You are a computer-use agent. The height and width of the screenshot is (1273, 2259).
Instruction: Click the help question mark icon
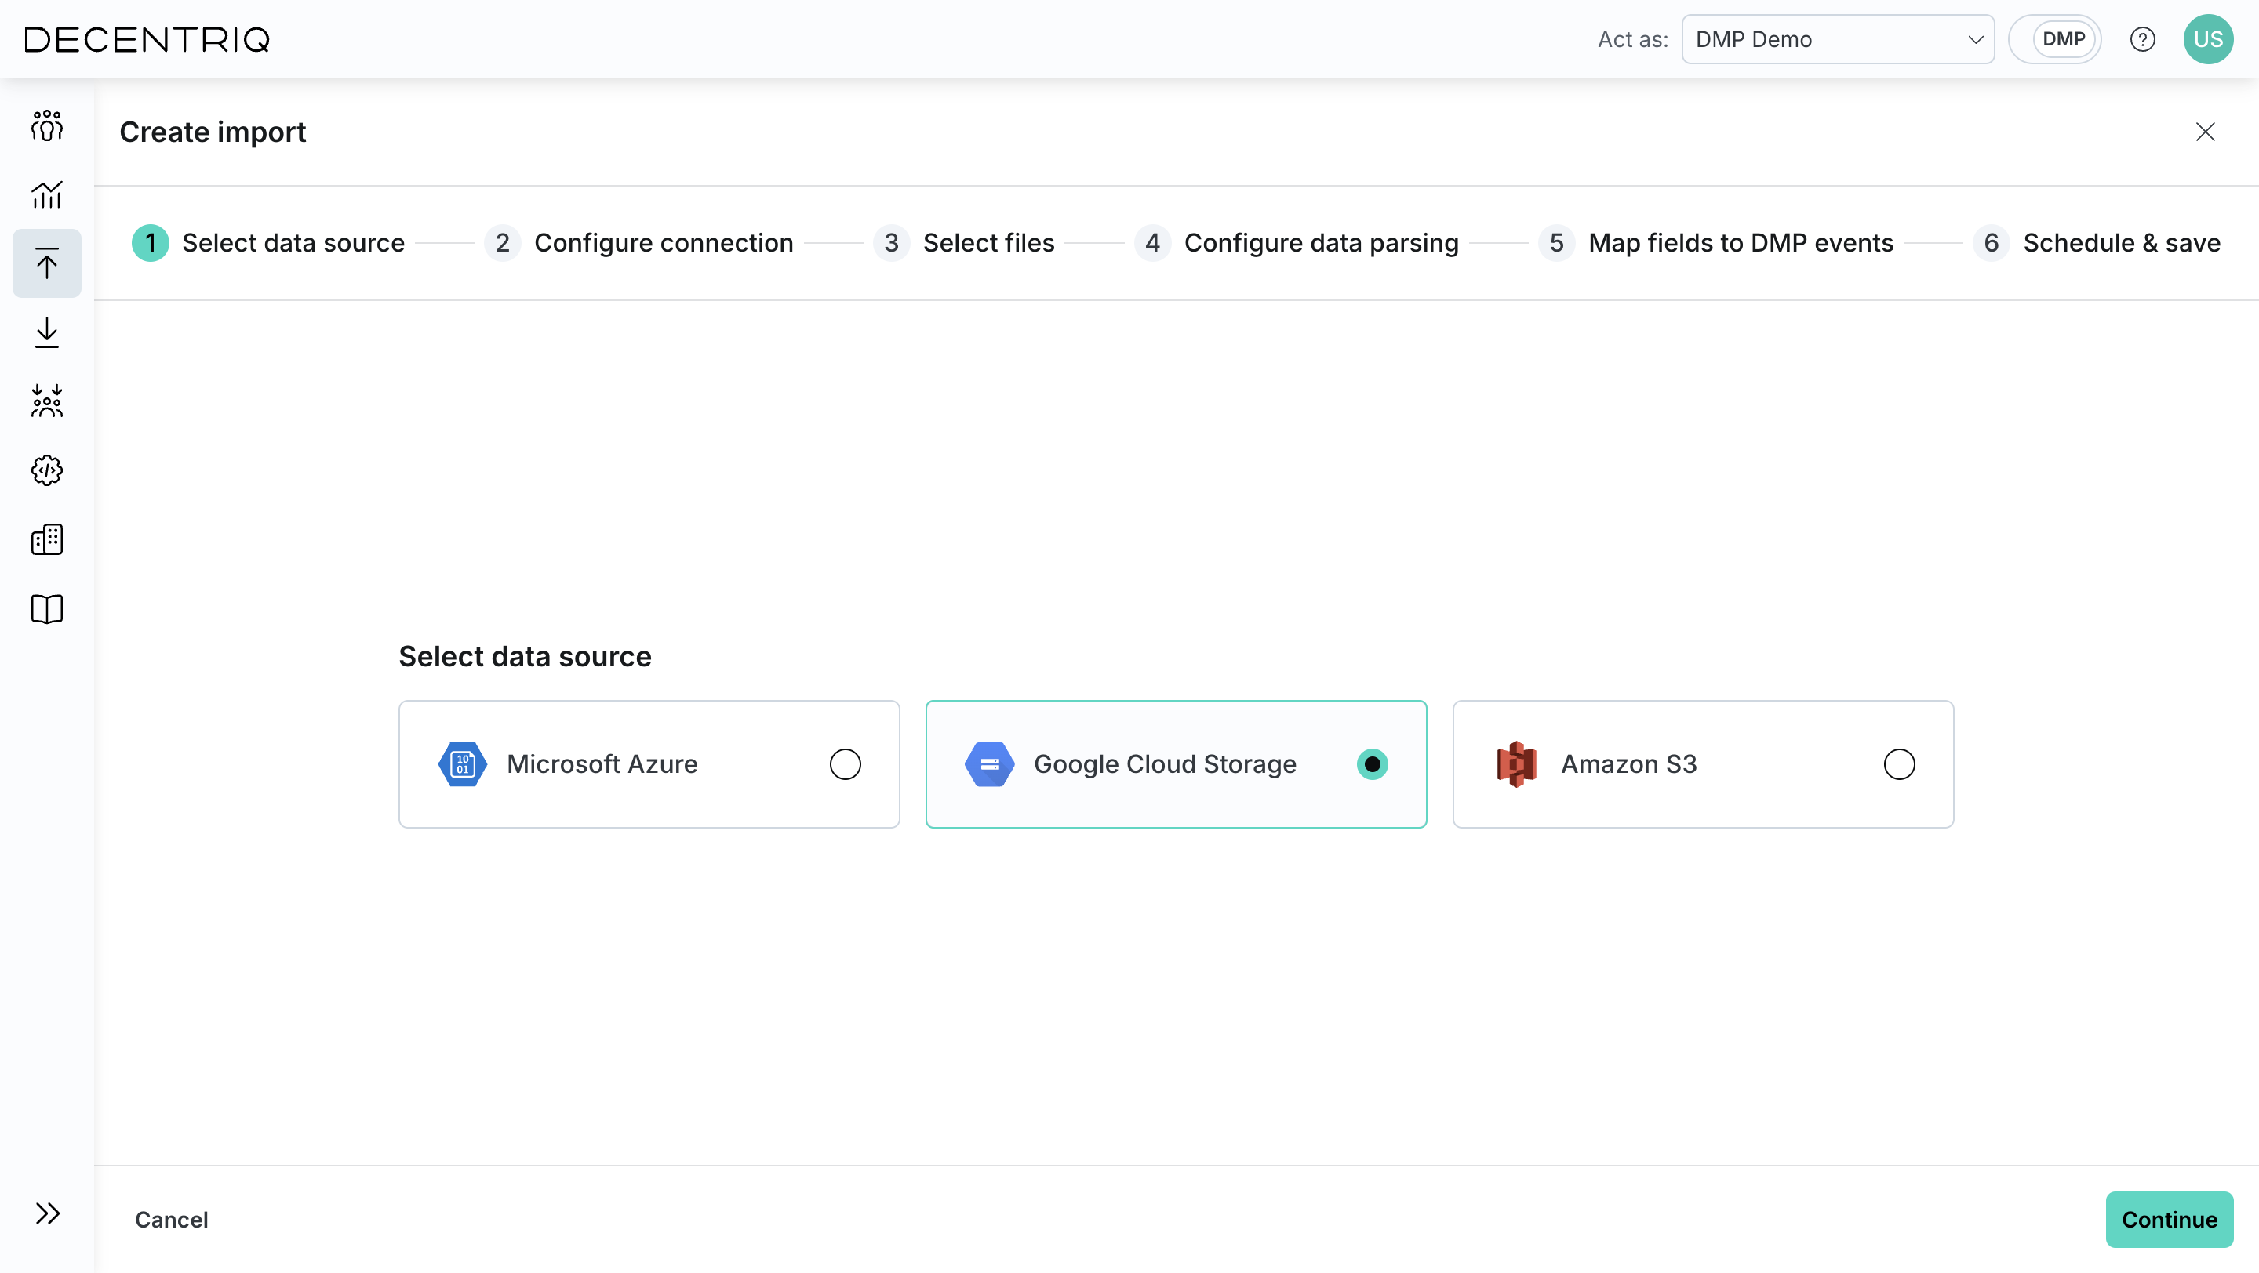click(2142, 39)
